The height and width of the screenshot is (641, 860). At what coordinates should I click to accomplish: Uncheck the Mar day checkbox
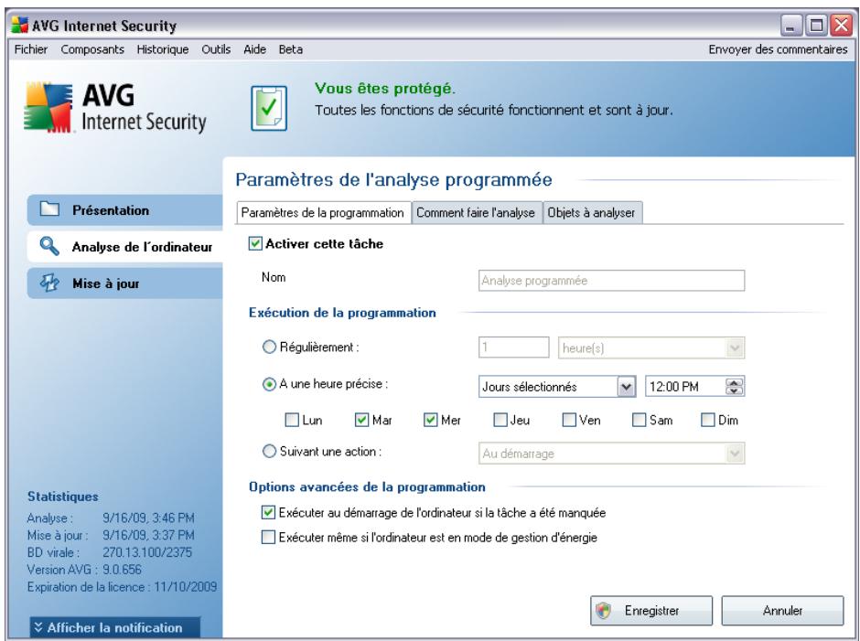[x=361, y=420]
